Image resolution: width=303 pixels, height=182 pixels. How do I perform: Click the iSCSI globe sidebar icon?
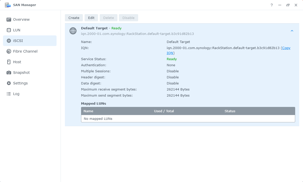click(x=9, y=41)
